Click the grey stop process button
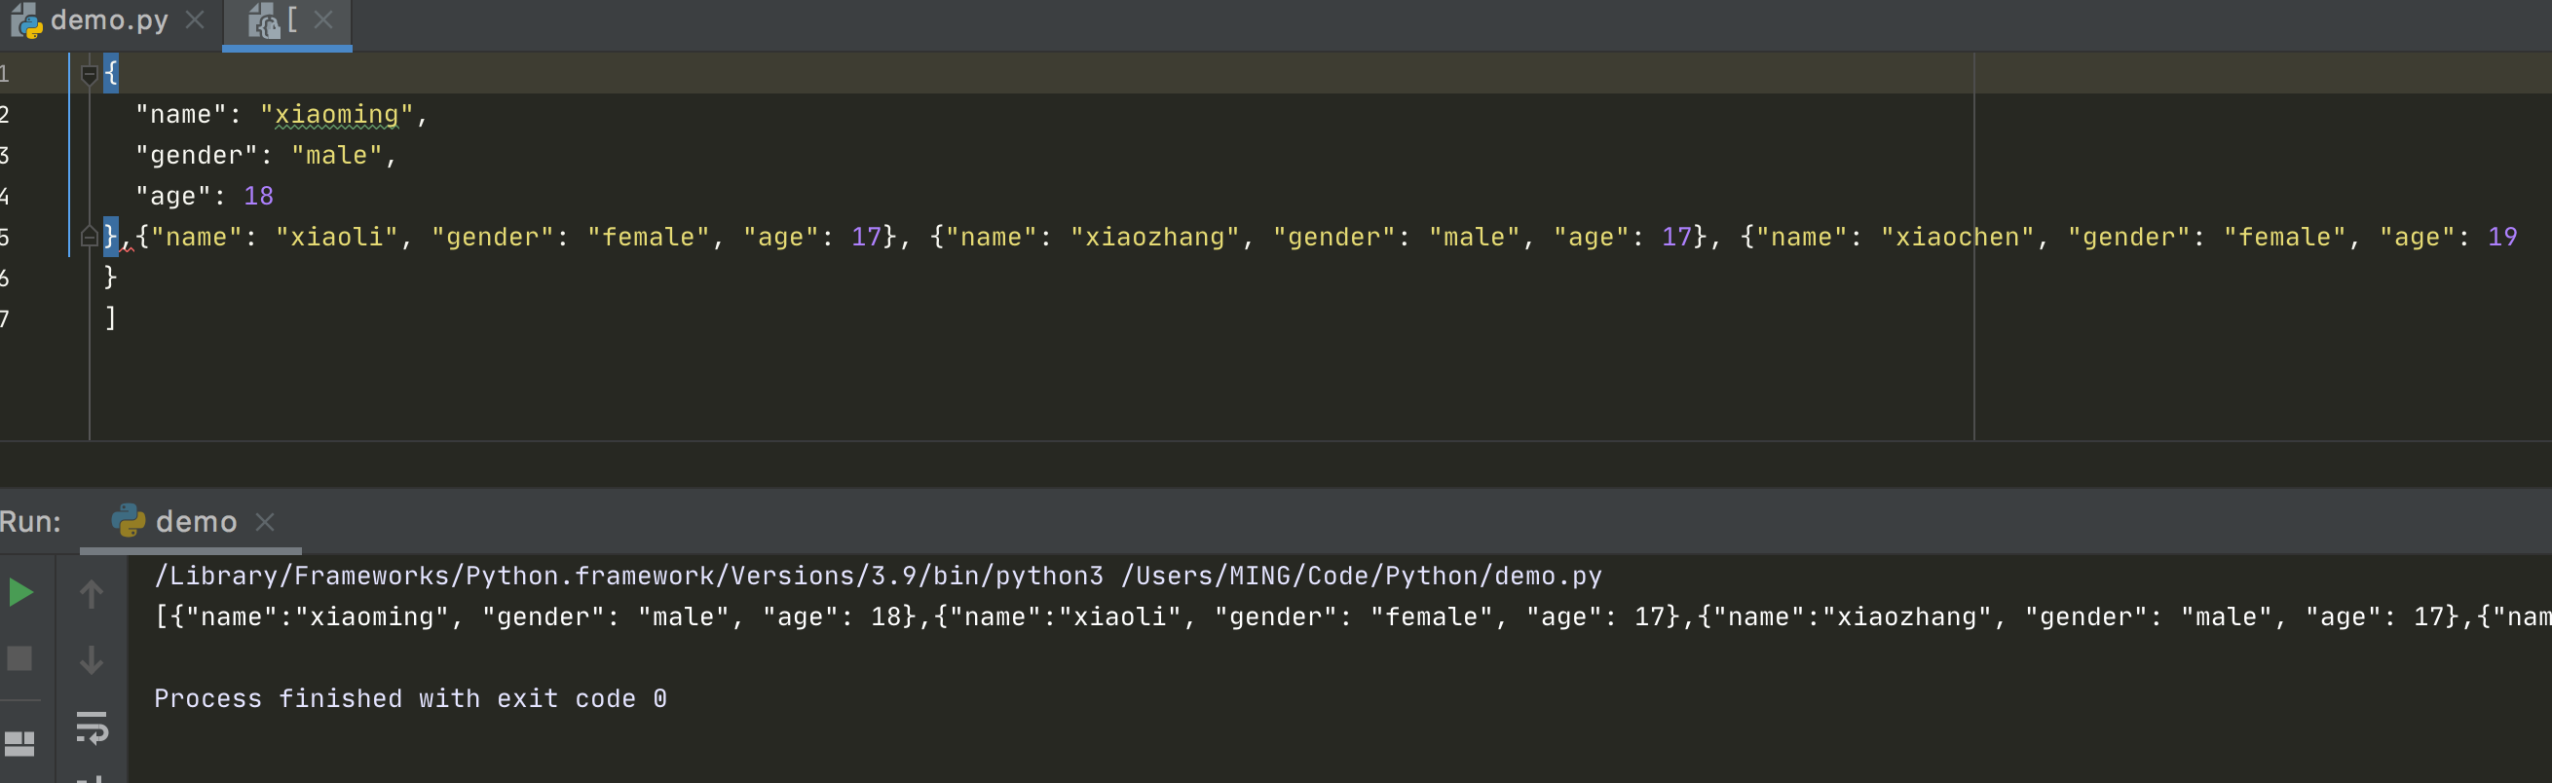 (19, 658)
